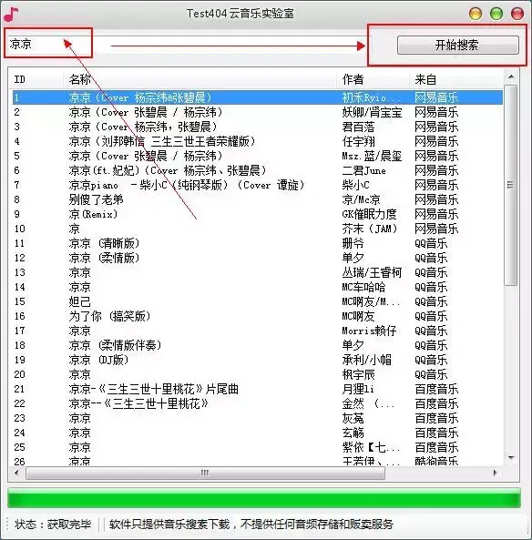Click the pink music note app icon
This screenshot has width=532, height=540.
[12, 14]
